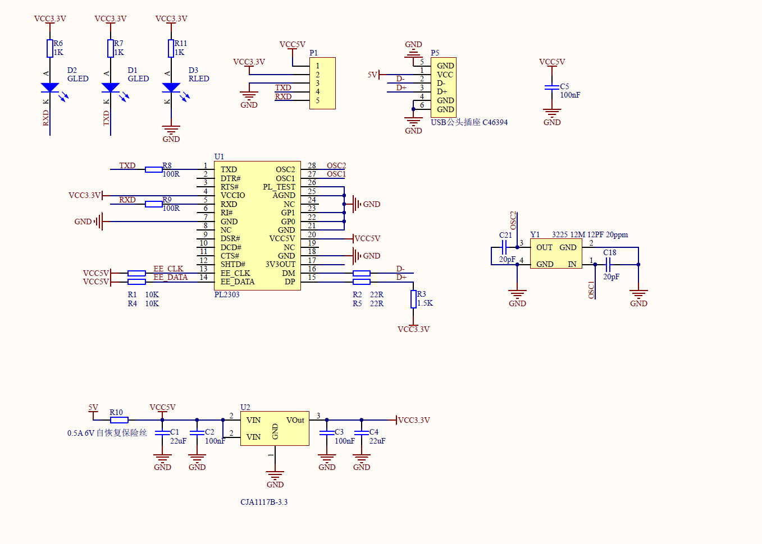Click the PL2303 part name label
The image size is (762, 544).
(227, 294)
